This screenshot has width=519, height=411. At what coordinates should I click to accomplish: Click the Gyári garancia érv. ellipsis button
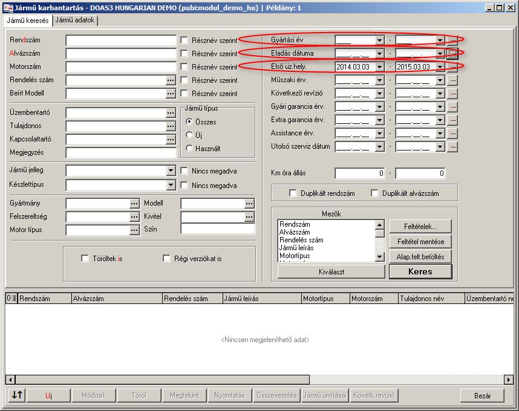(452, 107)
